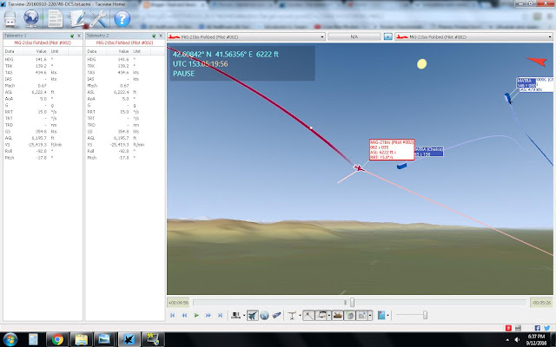Jump to end of the recording
Screen dimensions: 556x347
(220, 315)
